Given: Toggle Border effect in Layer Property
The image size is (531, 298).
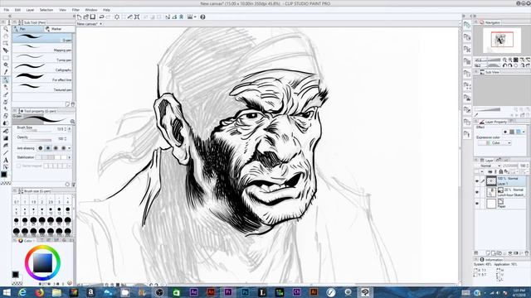Looking at the screenshot, I should click(x=505, y=132).
